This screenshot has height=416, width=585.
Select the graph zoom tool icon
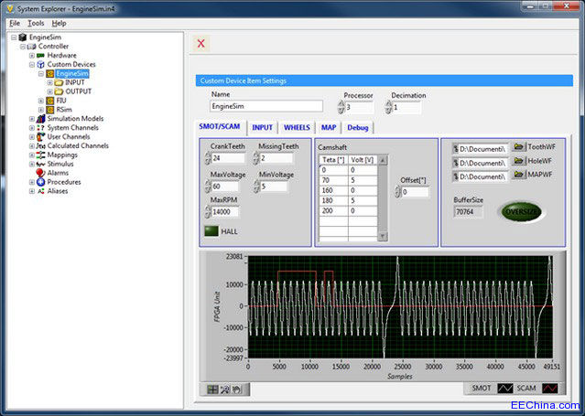pyautogui.click(x=224, y=389)
